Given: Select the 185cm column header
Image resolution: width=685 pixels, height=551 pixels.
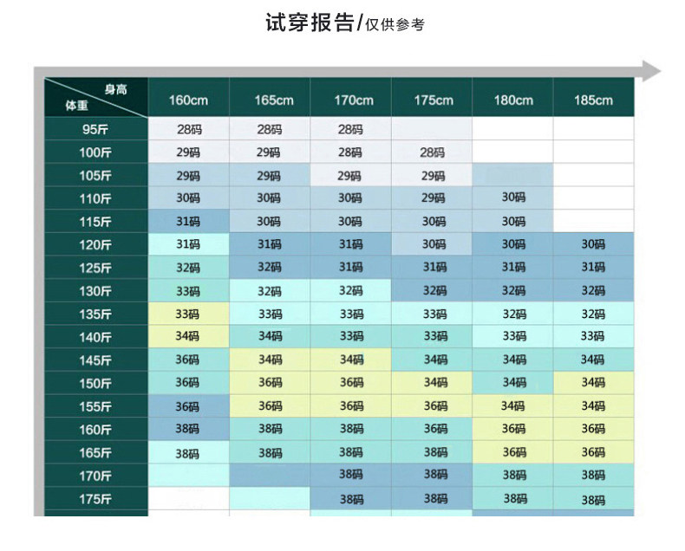Looking at the screenshot, I should [x=594, y=97].
